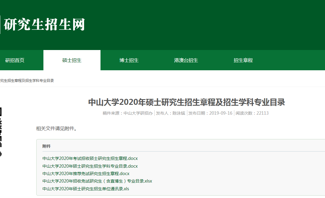Click the 附件 section header
Image resolution: width=325 pixels, height=198 pixels.
click(x=47, y=146)
